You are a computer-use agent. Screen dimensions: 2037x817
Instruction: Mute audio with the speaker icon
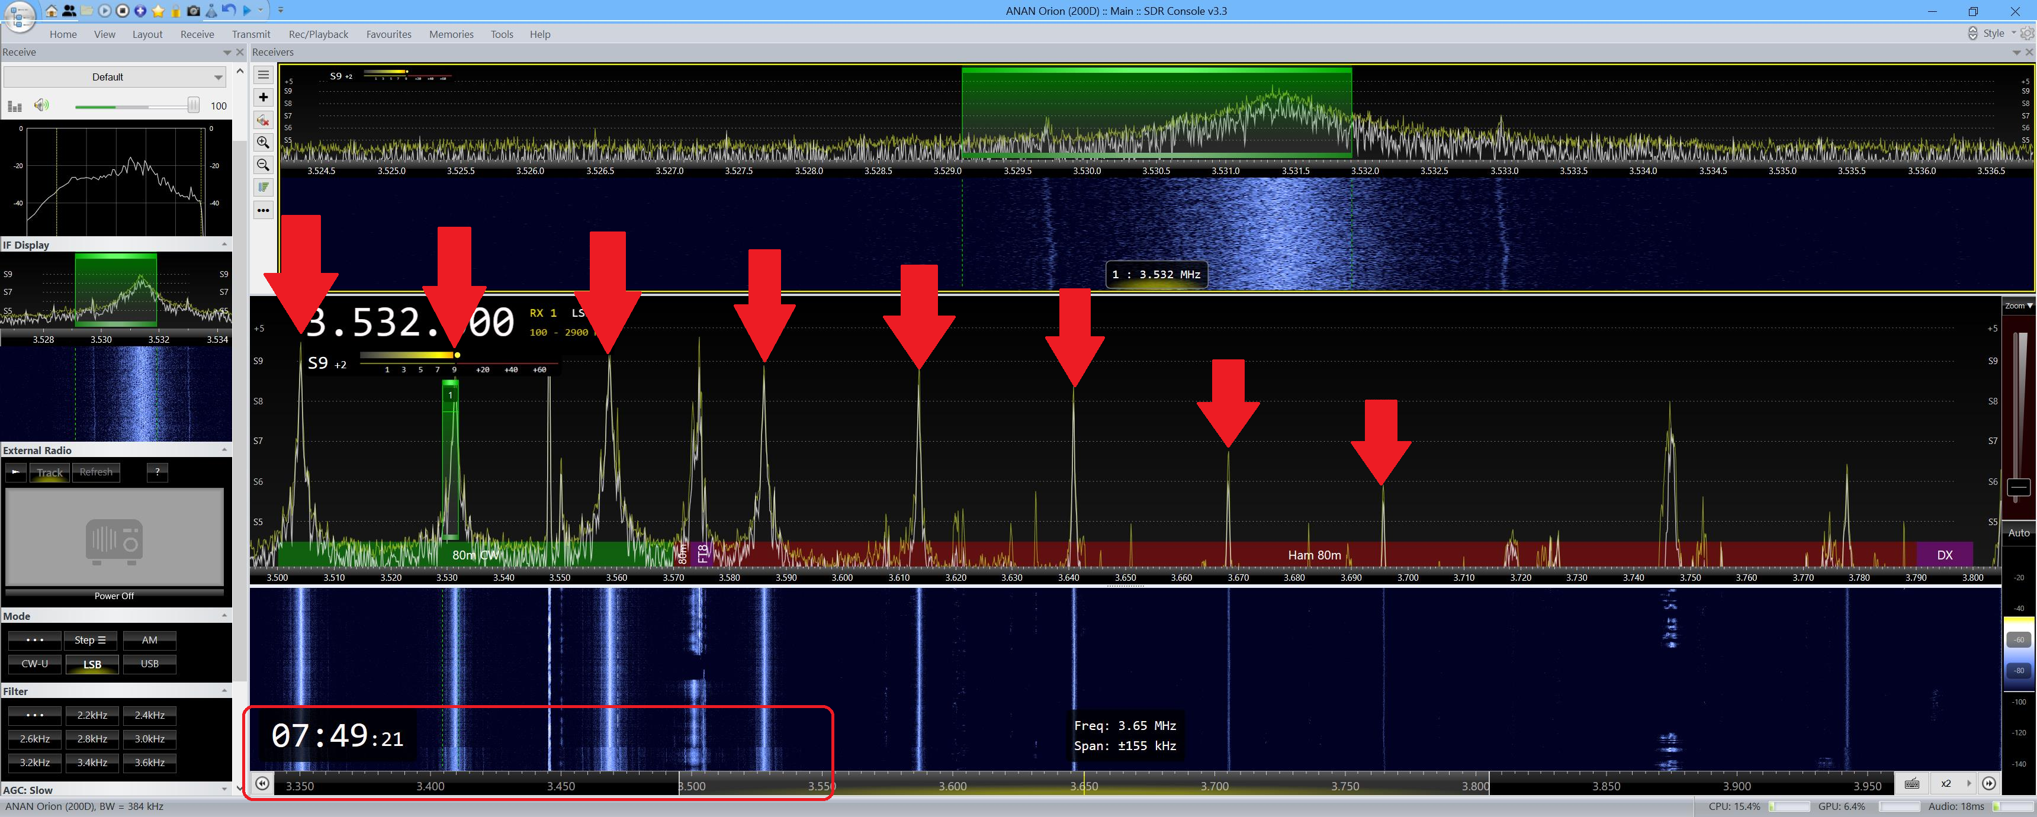coord(41,105)
